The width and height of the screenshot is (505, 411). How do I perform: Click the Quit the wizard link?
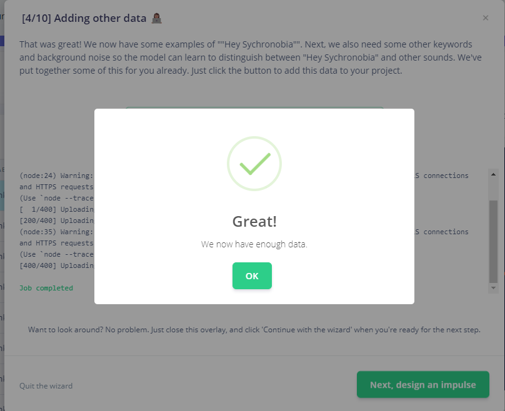[46, 386]
